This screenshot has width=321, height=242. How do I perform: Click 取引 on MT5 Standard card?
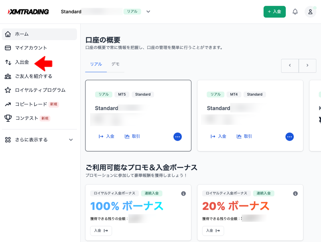(x=132, y=136)
